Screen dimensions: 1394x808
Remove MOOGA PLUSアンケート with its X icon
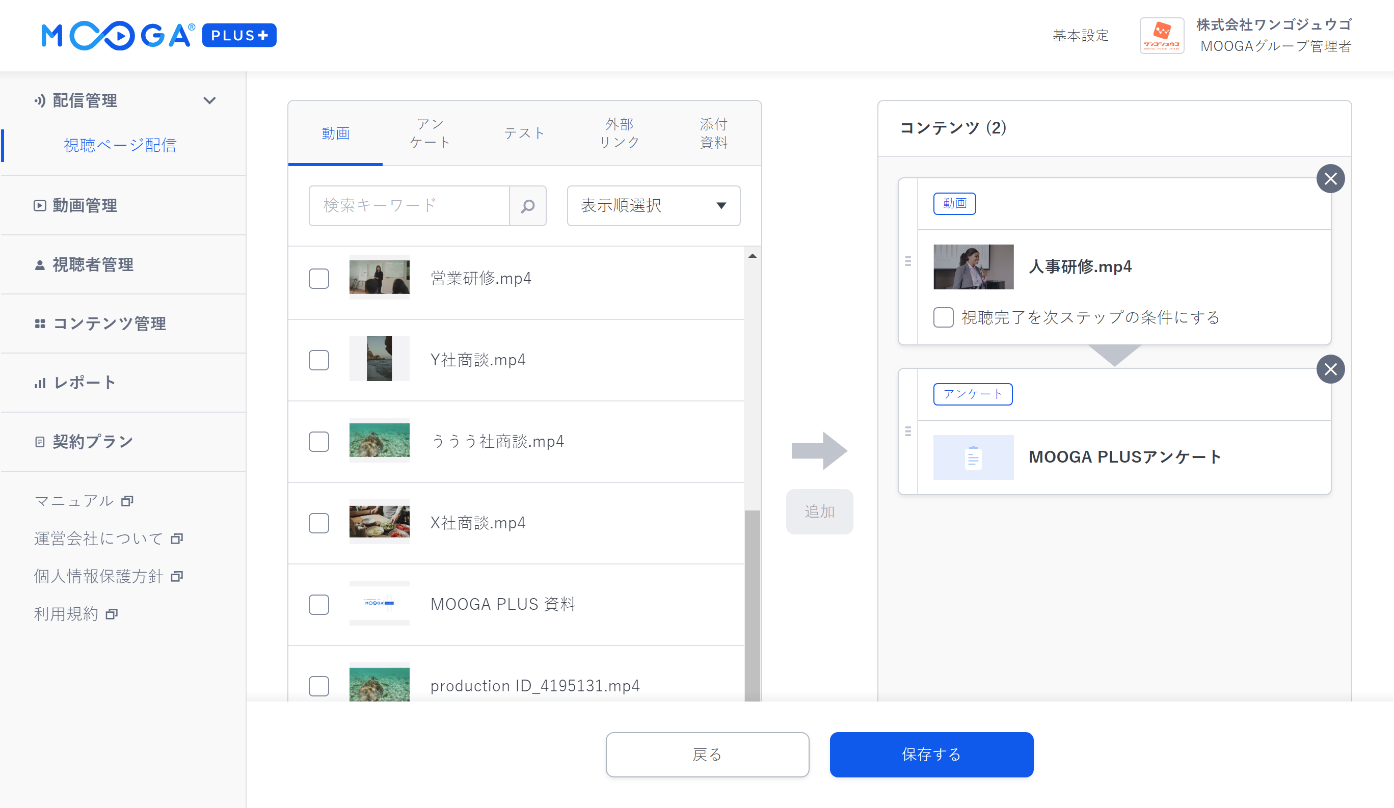click(x=1330, y=369)
